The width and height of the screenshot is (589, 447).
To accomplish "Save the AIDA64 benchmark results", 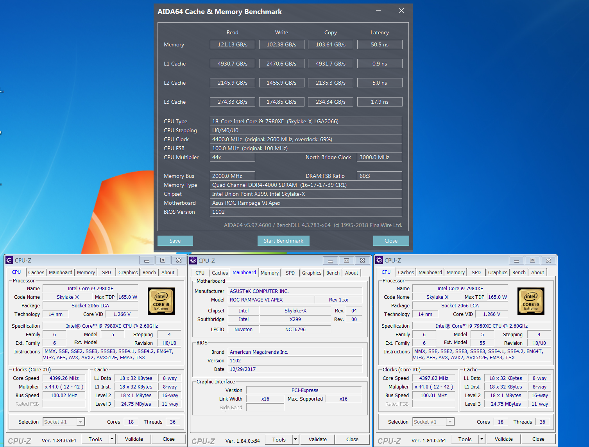I will click(175, 241).
